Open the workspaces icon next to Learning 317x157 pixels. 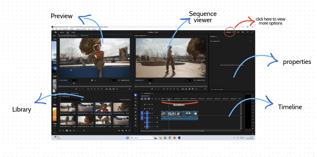[233, 32]
